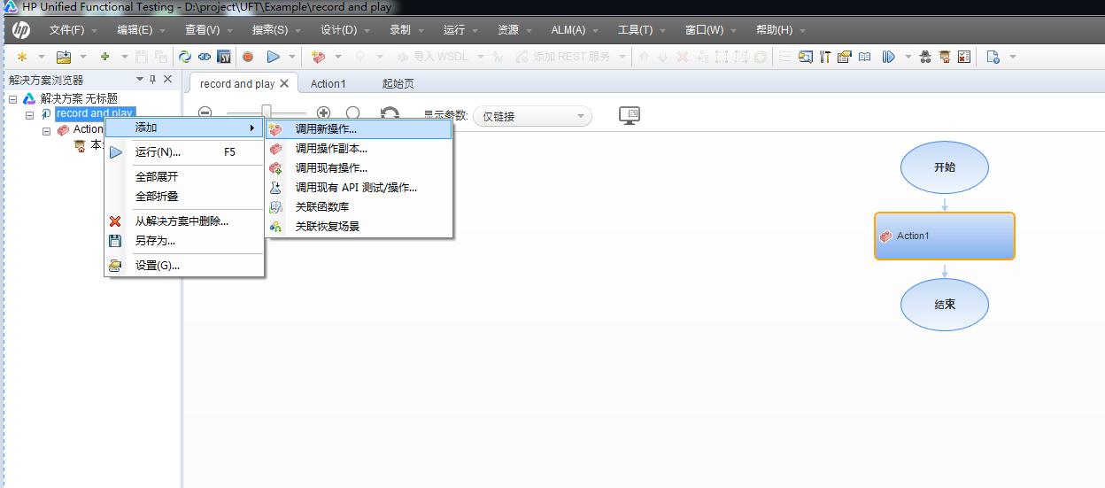Screen dimensions: 1105x488
Task: Start recording with the red Record button
Action: click(248, 57)
